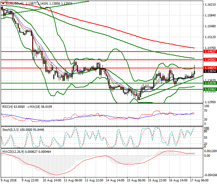Select the red 1.14627 resistance price tag
Image resolution: width=217 pixels, height=184 pixels.
[x=210, y=52]
